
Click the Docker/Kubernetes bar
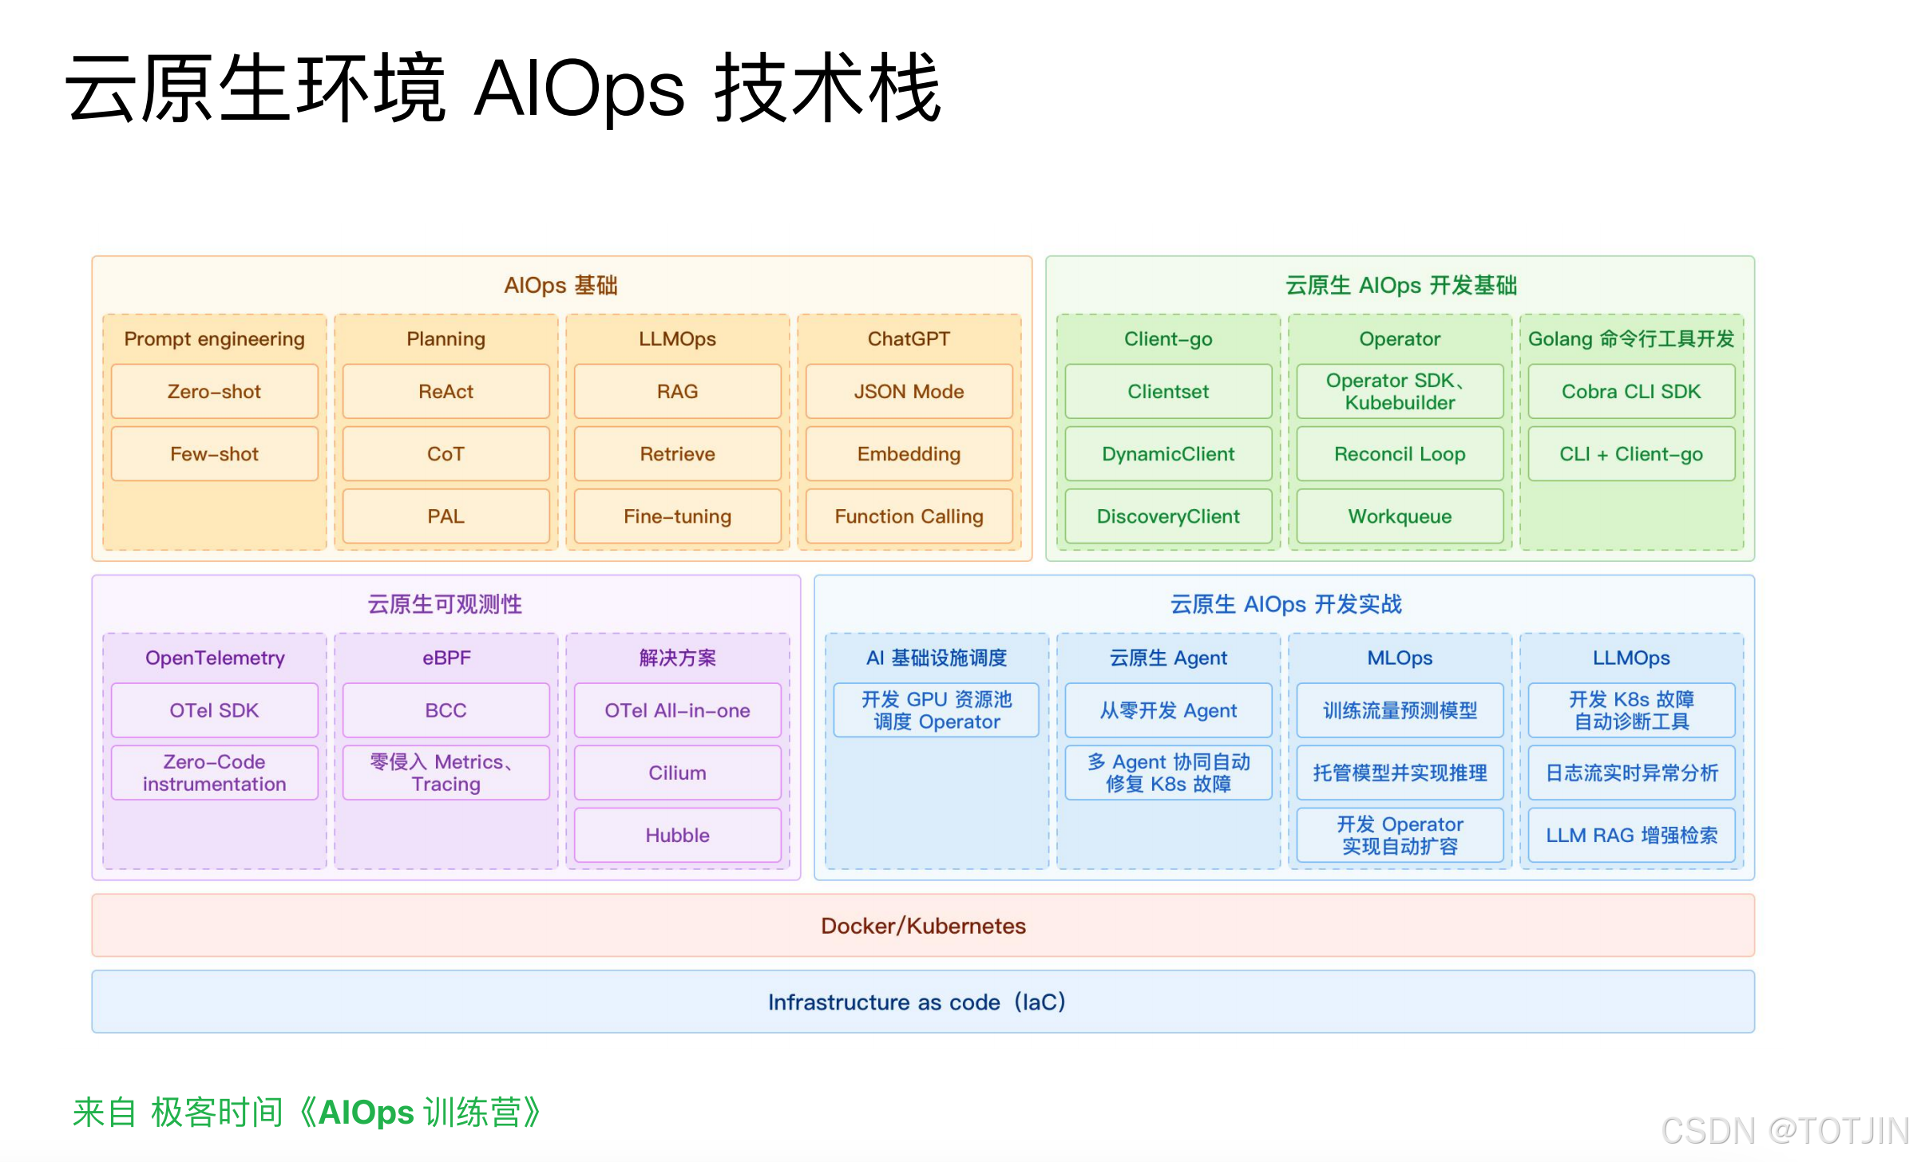click(923, 926)
